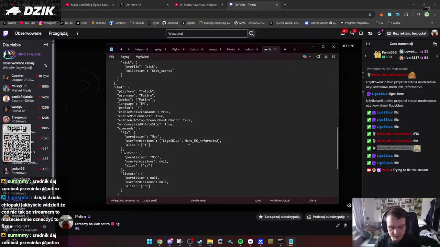This screenshot has height=247, width=440.
Task: Open the Twitch more options three-dot menu
Action: tap(77, 33)
